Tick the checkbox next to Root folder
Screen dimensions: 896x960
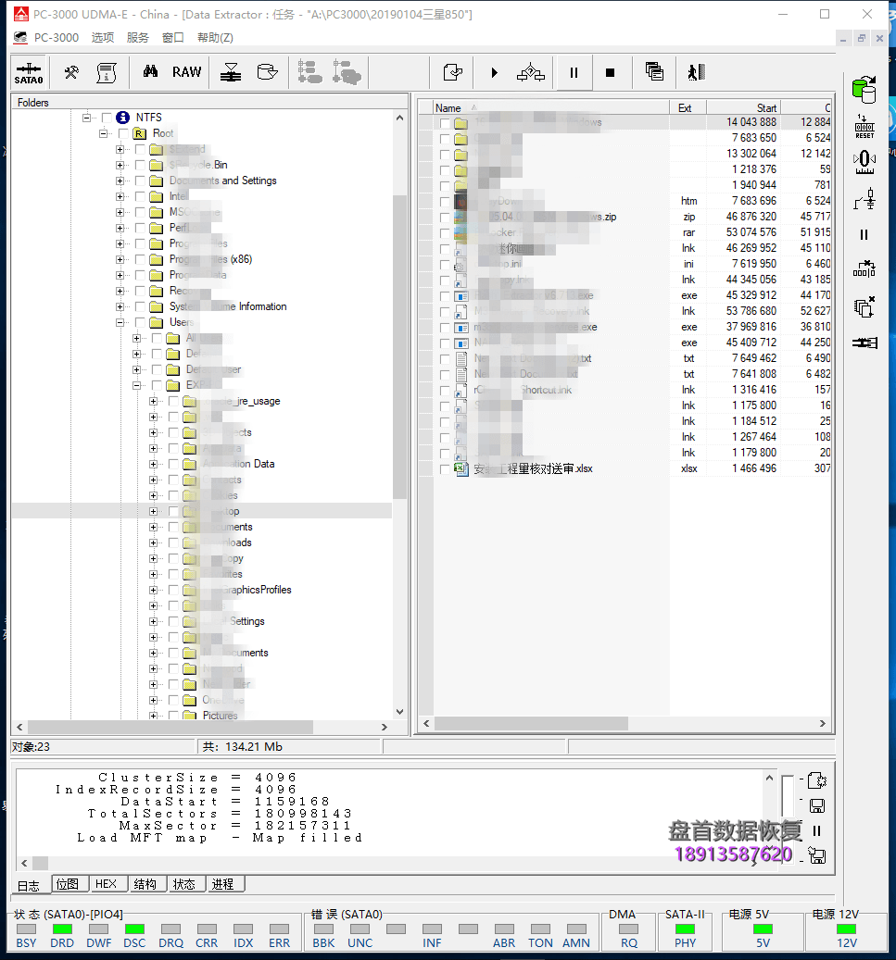point(123,133)
